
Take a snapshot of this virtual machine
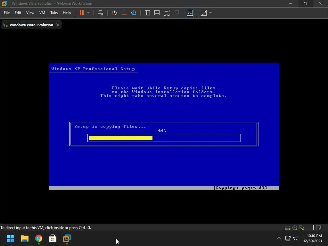click(114, 13)
